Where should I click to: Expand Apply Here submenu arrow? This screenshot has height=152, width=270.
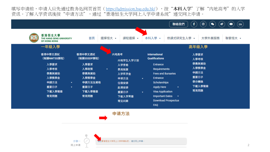178,87
